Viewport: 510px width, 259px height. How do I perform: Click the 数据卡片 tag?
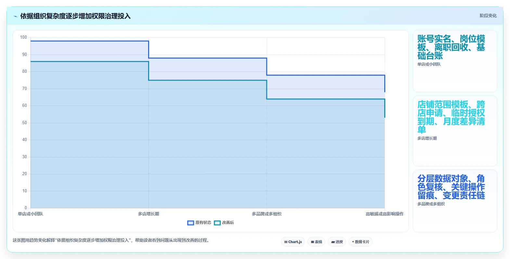361,242
